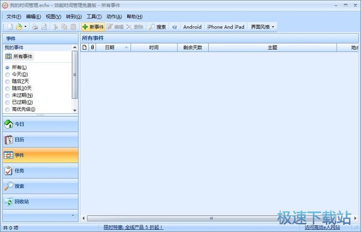Open the 回收站 recycle bin pane
The width and height of the screenshot is (361, 232).
pyautogui.click(x=40, y=202)
